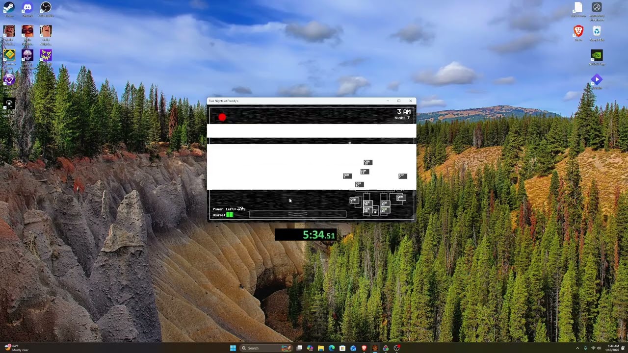The height and width of the screenshot is (353, 628).
Task: Open Task View from the taskbar
Action: 299,348
